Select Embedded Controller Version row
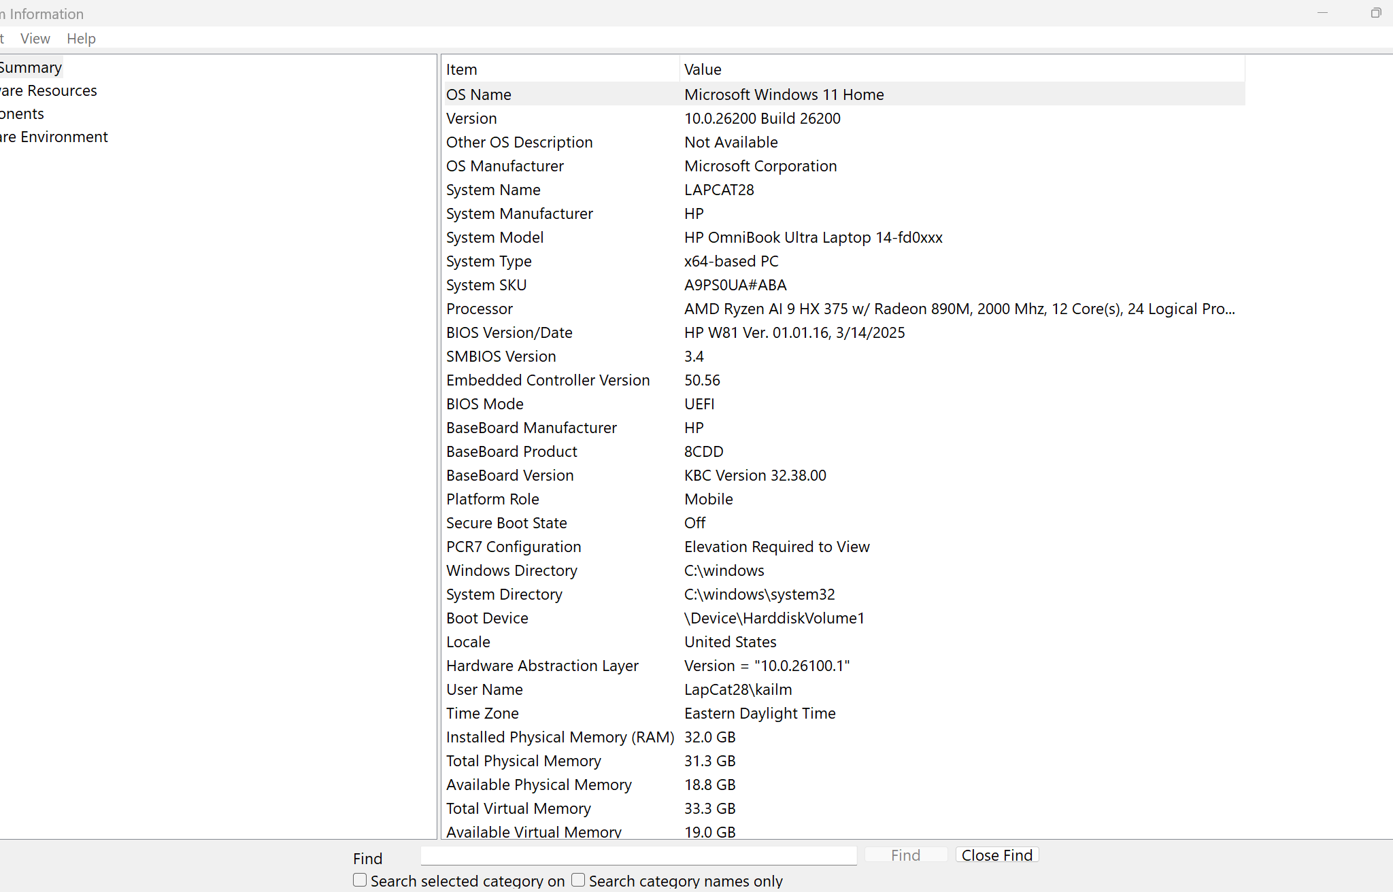Screen dimensions: 1393x892 click(845, 380)
